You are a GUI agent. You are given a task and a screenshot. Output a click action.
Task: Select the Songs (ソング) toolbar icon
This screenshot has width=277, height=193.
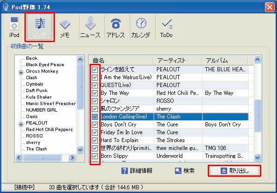(40, 27)
